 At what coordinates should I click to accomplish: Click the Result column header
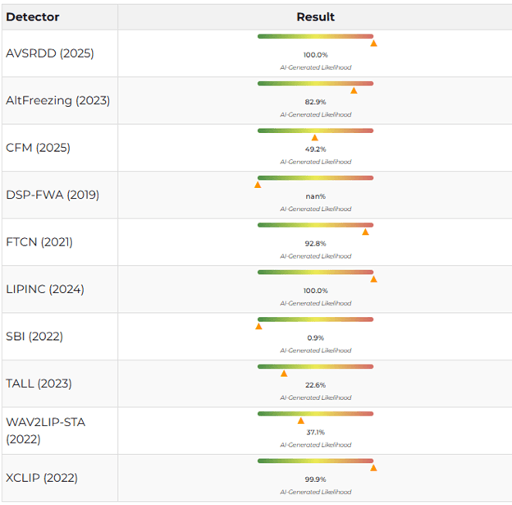[315, 17]
